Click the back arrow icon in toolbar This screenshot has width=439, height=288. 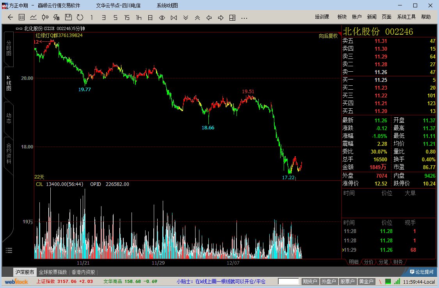(x=11, y=17)
